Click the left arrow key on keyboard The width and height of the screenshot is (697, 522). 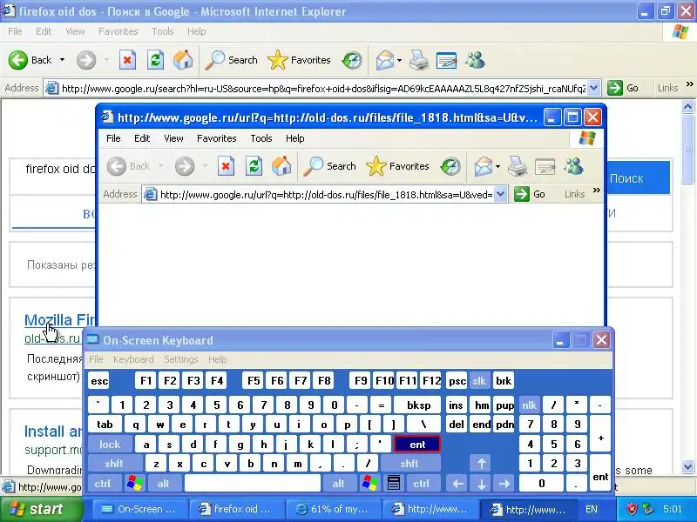pyautogui.click(x=458, y=483)
